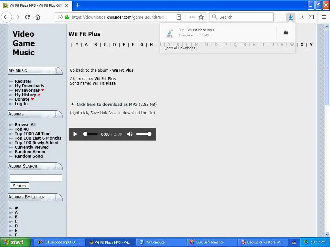Select the 004 - Wii Fit Plaza.mp3 download entry
The width and height of the screenshot is (330, 247).
coord(218,32)
